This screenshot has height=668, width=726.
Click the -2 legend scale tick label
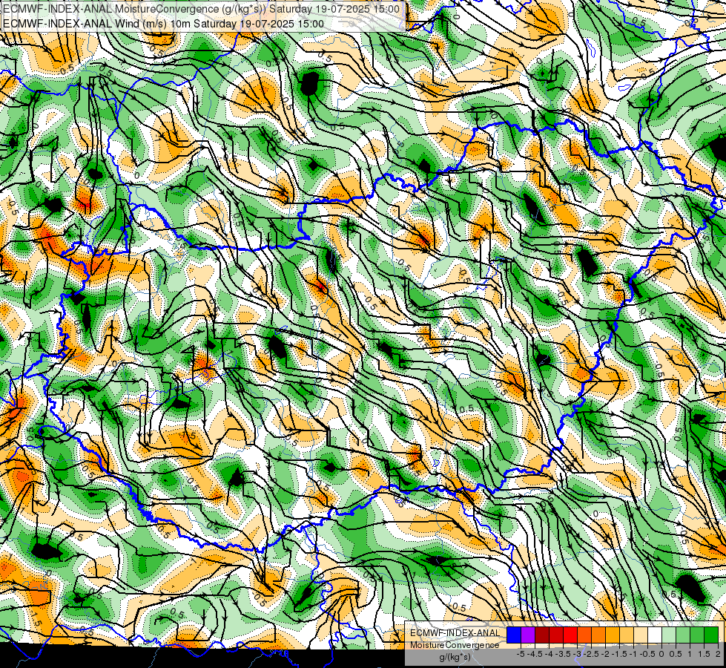pos(606,654)
